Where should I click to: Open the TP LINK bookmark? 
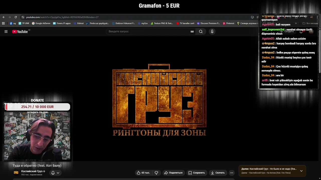[24, 23]
